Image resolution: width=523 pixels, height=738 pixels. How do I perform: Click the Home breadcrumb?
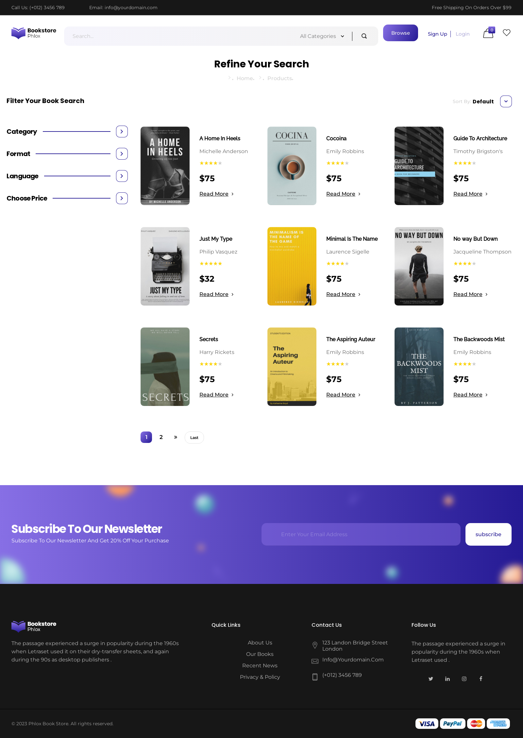(245, 78)
